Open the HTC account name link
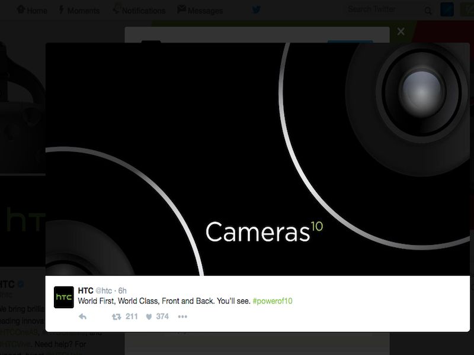 [85, 291]
